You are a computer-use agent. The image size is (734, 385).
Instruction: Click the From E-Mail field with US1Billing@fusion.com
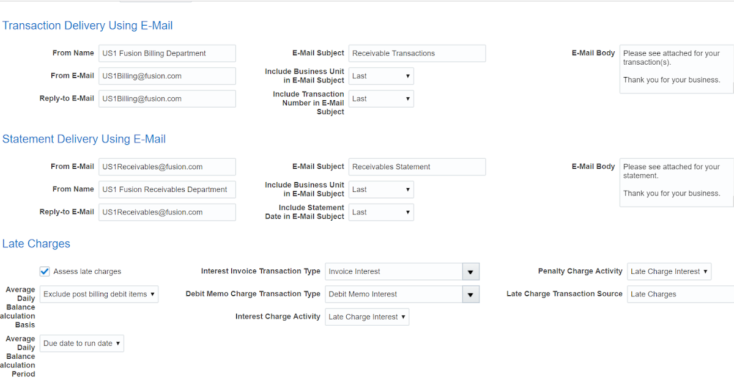166,76
